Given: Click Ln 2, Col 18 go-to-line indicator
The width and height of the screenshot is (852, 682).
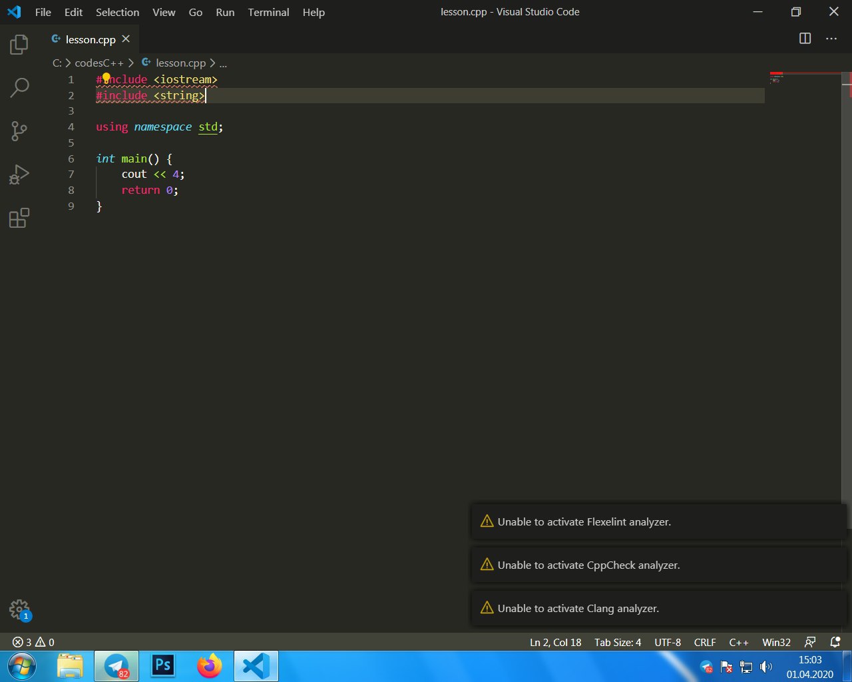Looking at the screenshot, I should pyautogui.click(x=555, y=642).
